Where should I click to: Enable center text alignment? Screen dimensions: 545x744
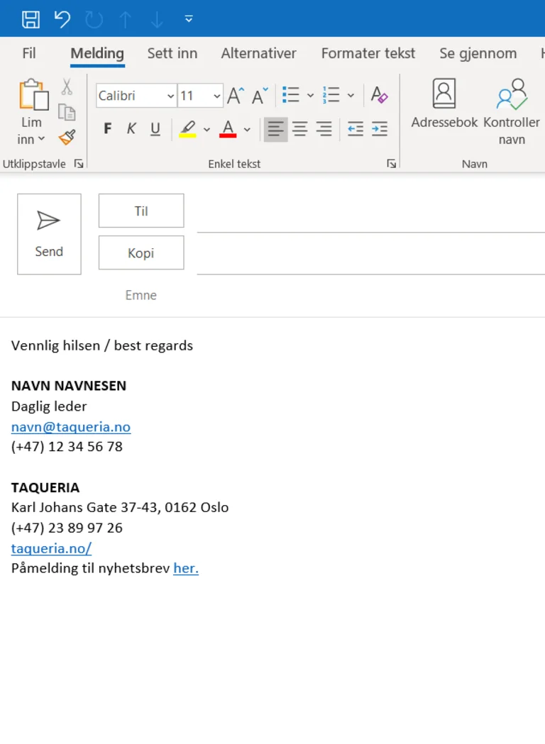300,129
